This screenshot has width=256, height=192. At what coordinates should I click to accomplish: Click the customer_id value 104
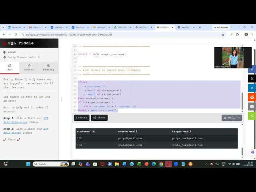(x=79, y=145)
